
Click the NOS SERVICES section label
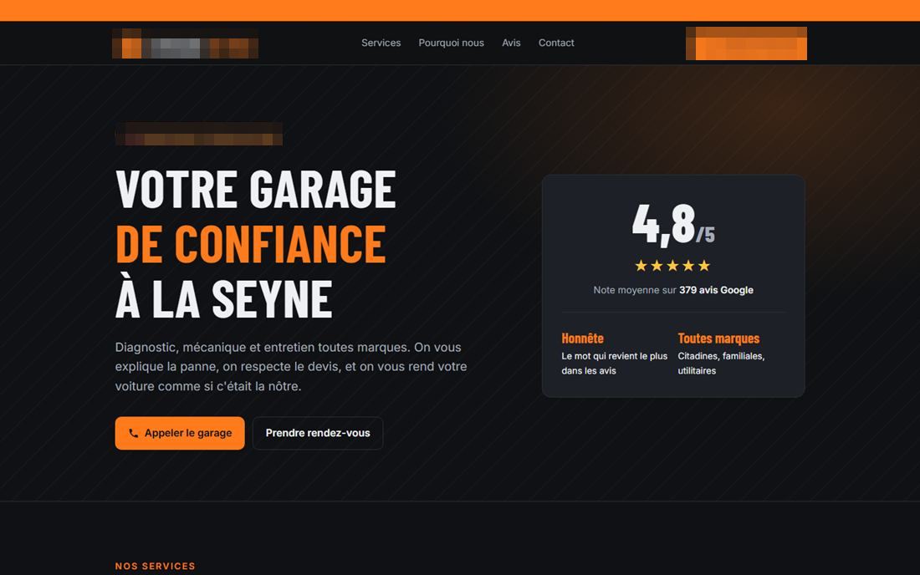(155, 566)
